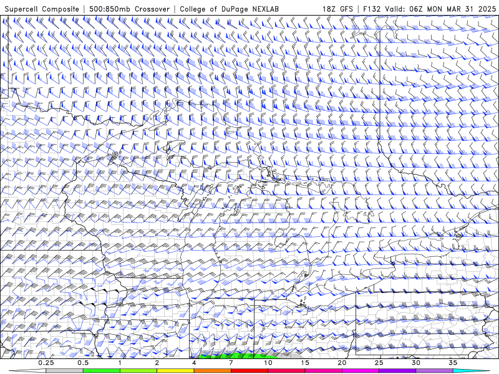
Task: Click the magenta segment between 20 and 25
Action: tap(361, 371)
